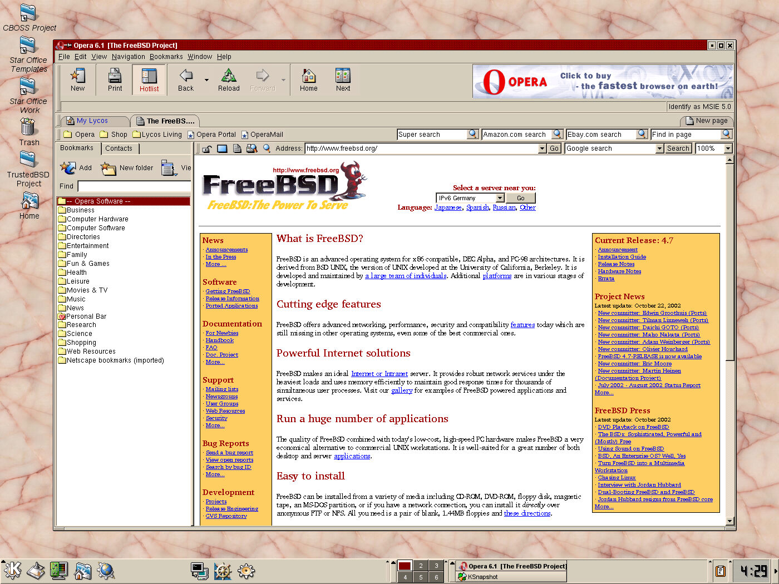Click the Go button beside address bar
This screenshot has height=584, width=779.
(x=554, y=149)
